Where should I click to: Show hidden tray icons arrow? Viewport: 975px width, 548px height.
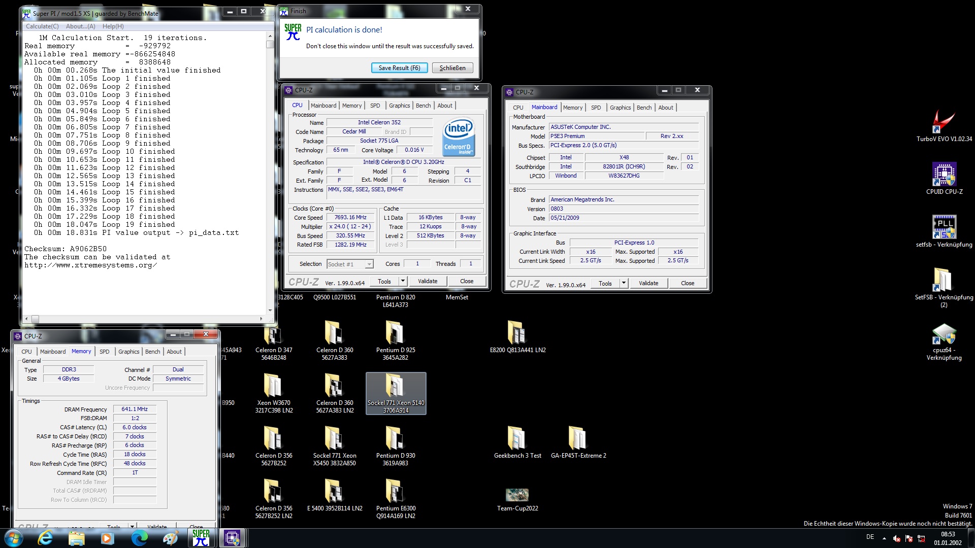884,538
